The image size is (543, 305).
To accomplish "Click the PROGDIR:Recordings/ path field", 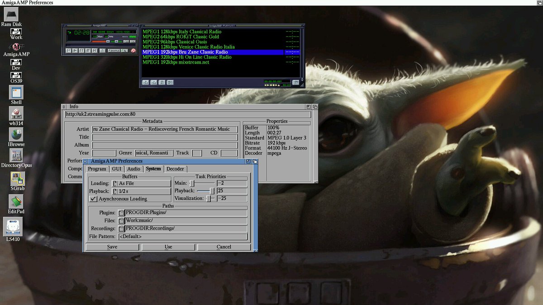I will pyautogui.click(x=186, y=229).
